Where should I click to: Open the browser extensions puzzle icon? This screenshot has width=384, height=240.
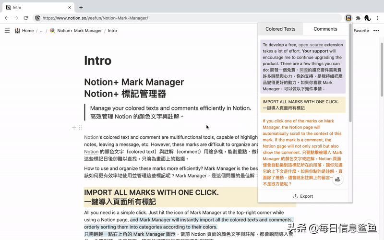358,18
